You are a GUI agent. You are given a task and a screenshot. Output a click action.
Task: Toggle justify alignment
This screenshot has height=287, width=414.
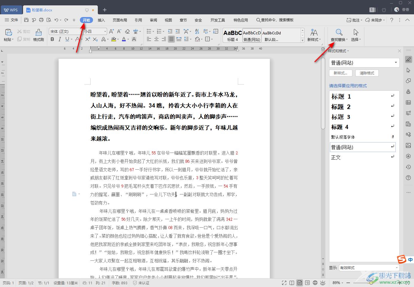coord(171,39)
